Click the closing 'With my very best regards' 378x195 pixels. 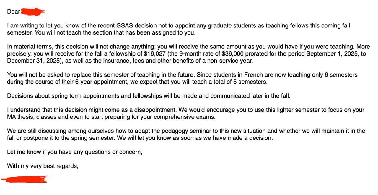click(x=43, y=166)
